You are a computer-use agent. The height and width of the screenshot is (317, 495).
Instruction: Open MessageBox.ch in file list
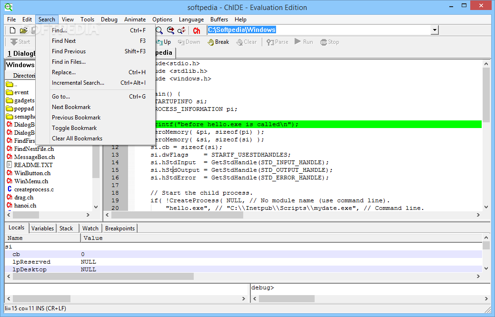click(30, 157)
